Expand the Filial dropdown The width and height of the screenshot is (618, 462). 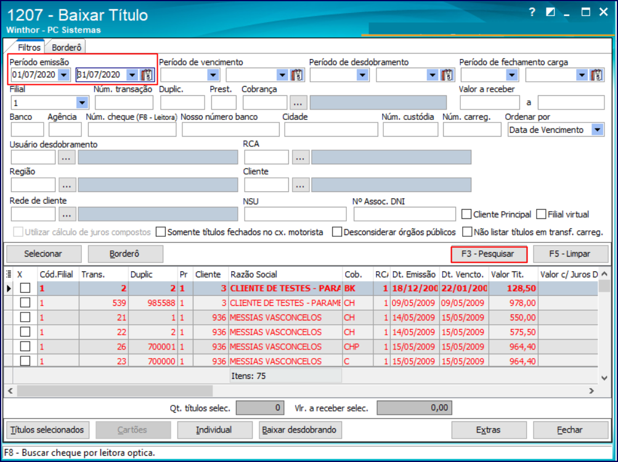pos(83,103)
